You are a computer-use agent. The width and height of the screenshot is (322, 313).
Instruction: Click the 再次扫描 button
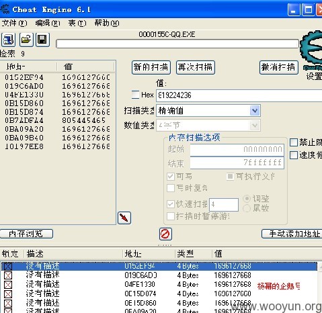pyautogui.click(x=196, y=67)
